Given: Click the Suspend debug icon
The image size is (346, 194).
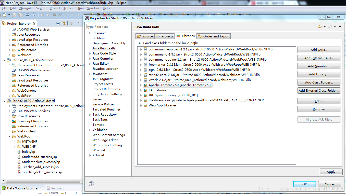Looking at the screenshot, I should pyautogui.click(x=48, y=15).
